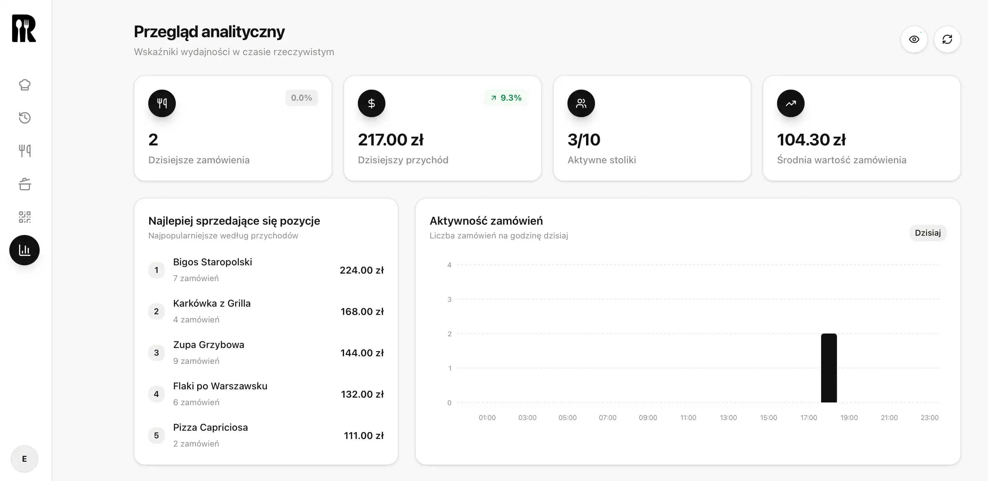Select Pizza Capriciosa list entry

(210, 435)
